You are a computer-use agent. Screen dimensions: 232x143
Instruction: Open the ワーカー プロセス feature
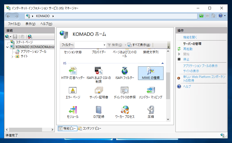point(125,112)
